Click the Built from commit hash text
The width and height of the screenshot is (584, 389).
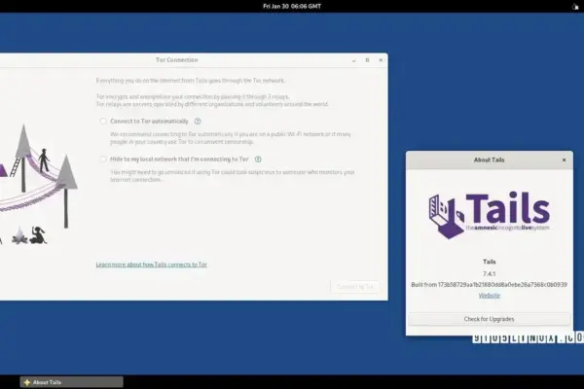pyautogui.click(x=489, y=285)
